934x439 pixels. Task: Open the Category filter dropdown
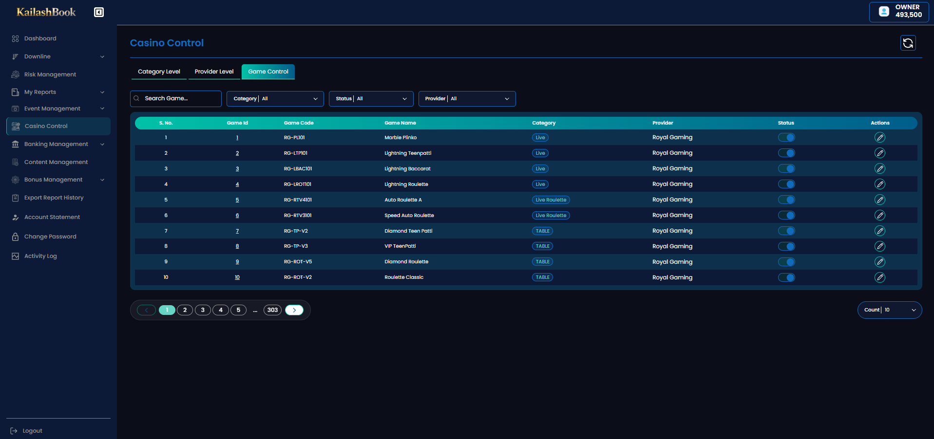coord(275,99)
